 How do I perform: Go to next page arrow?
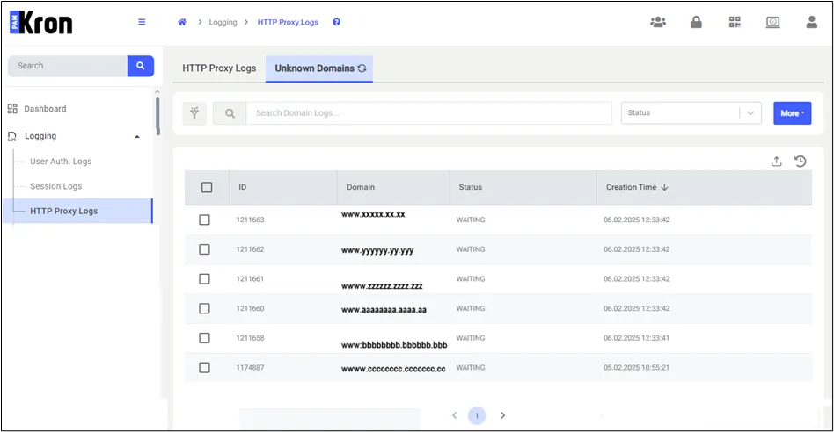tap(502, 415)
